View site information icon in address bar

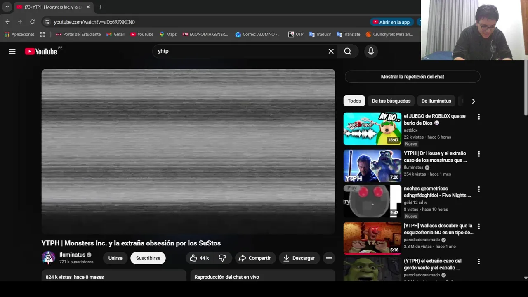[47, 22]
